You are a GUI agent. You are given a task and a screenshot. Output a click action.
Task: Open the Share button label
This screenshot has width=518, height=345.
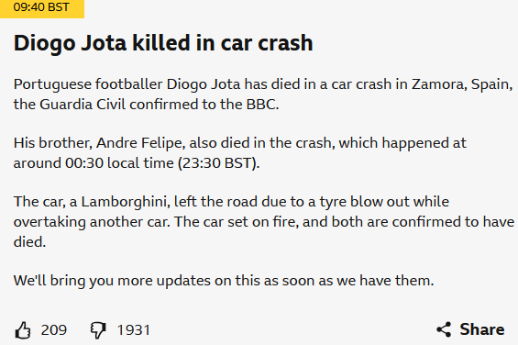click(x=482, y=329)
